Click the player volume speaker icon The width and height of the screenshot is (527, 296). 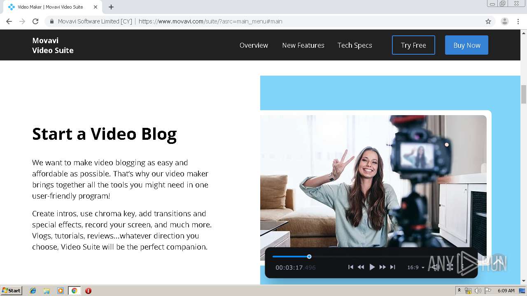pyautogui.click(x=436, y=267)
